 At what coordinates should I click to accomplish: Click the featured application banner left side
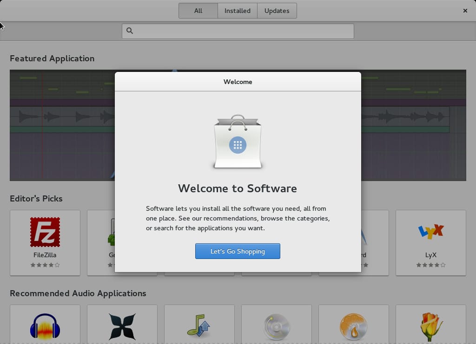point(62,125)
